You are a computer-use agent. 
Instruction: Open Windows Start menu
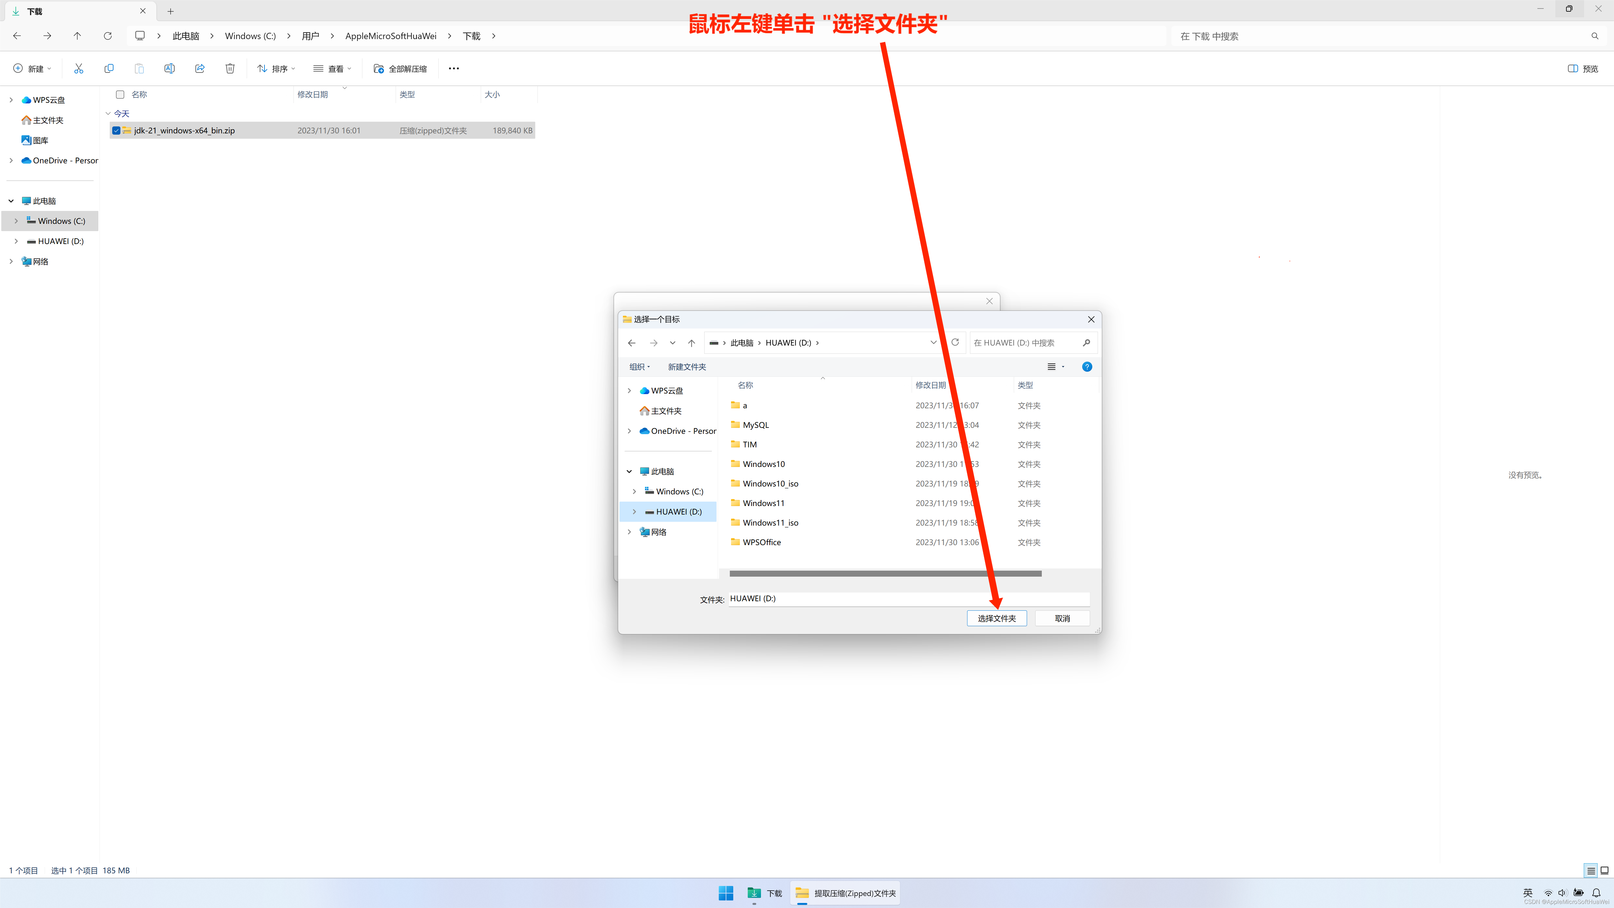click(x=726, y=893)
